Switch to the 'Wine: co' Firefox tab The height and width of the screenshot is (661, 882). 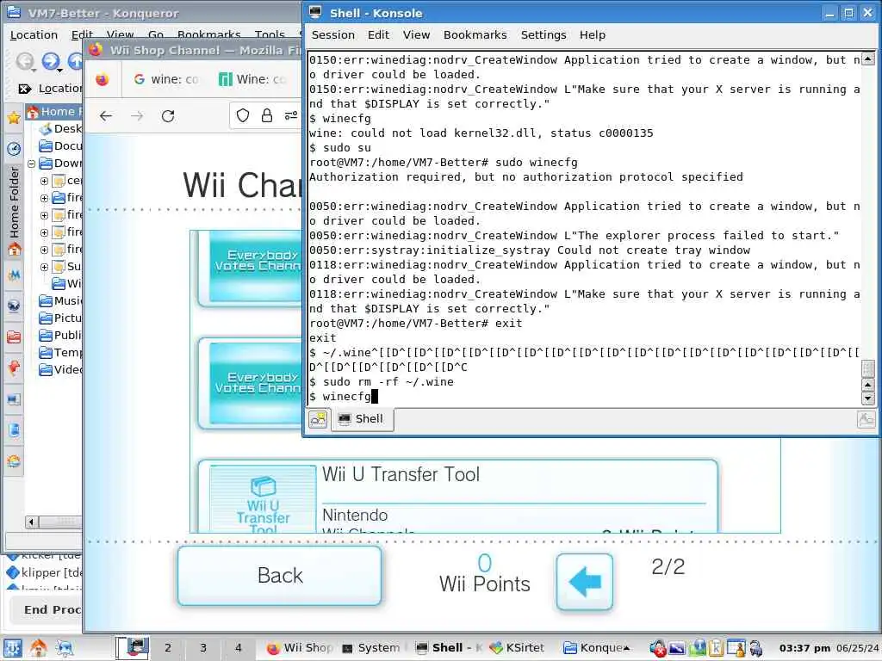(252, 79)
